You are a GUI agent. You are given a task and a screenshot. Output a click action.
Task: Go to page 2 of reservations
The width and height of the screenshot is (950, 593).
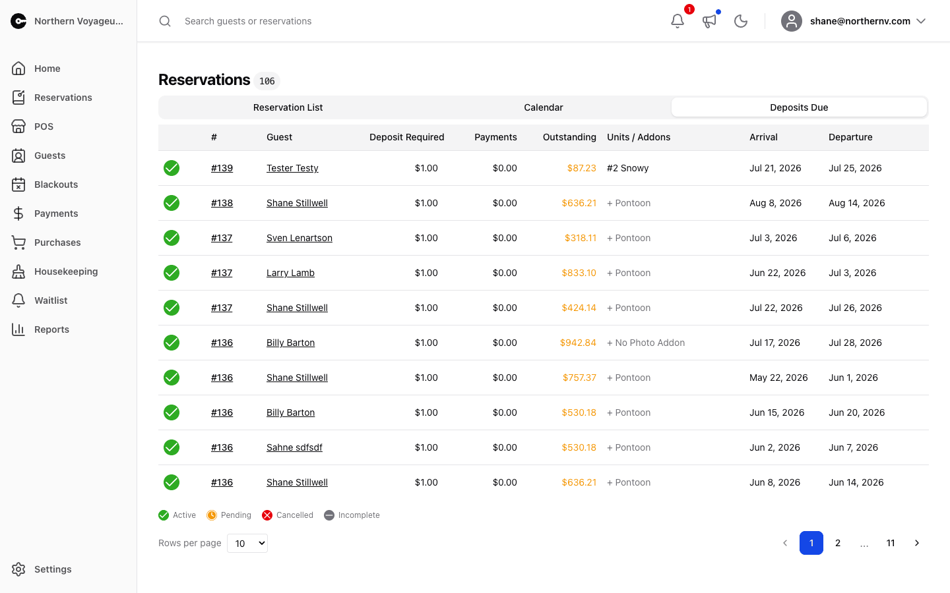pyautogui.click(x=838, y=543)
